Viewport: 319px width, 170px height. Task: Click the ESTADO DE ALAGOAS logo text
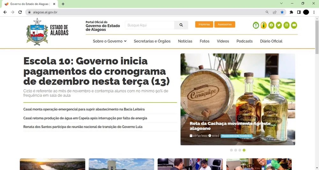point(59,30)
